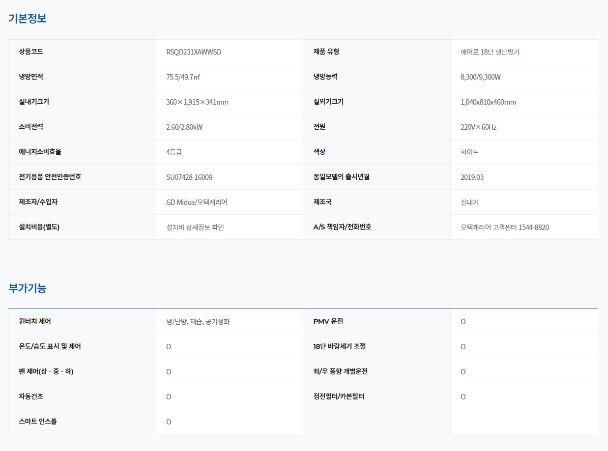Select product code RSQD231XAWWSD text
This screenshot has width=608, height=451.
point(194,52)
